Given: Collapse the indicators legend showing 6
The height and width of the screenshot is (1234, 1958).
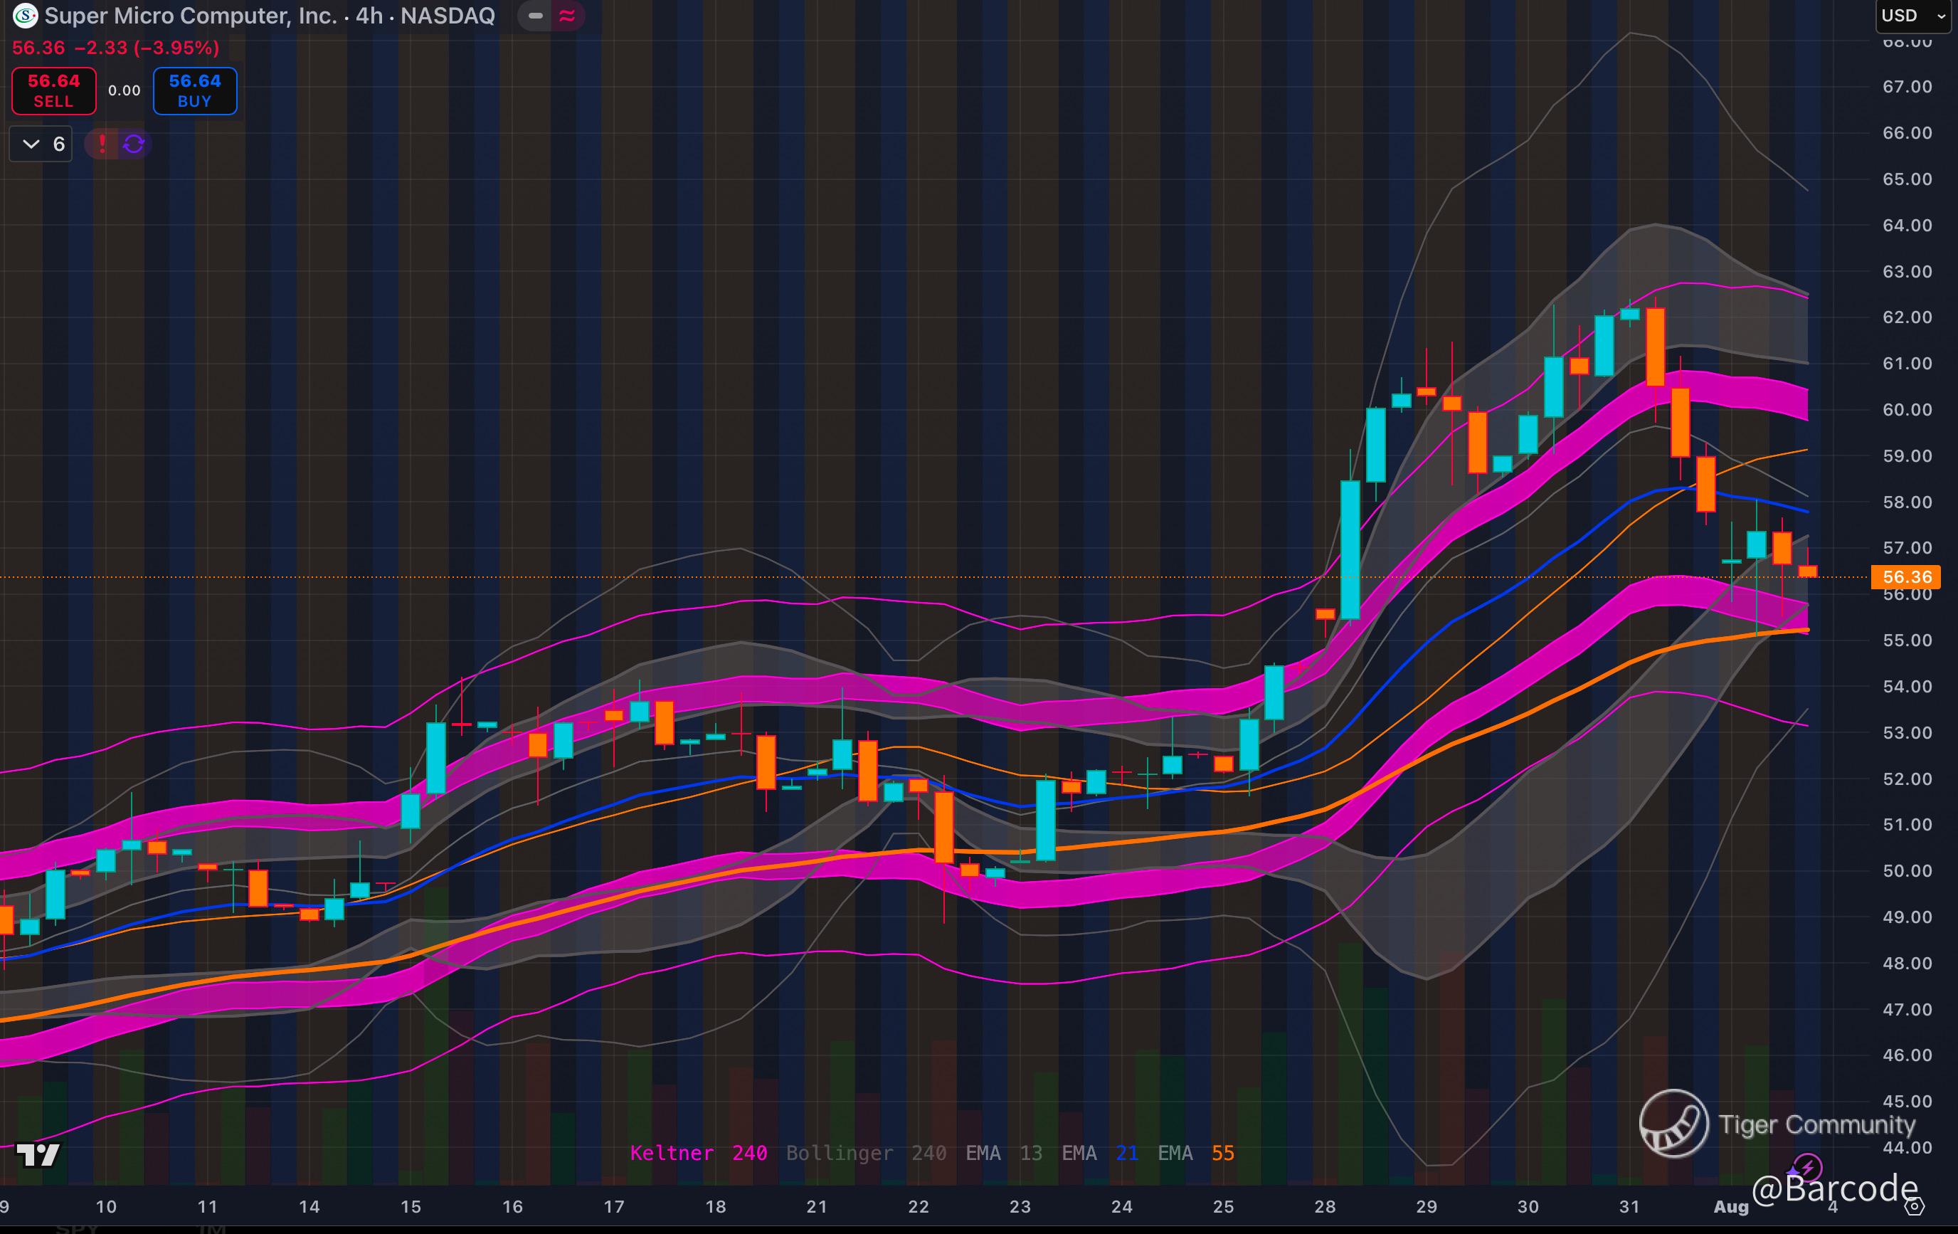Looking at the screenshot, I should tap(31, 144).
